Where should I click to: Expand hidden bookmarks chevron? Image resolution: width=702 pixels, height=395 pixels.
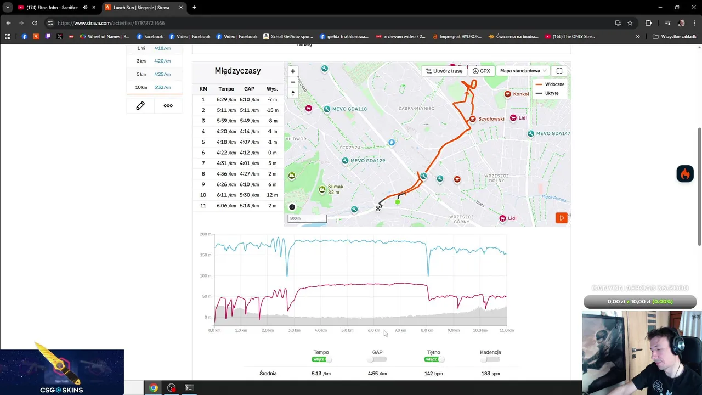[x=638, y=37]
